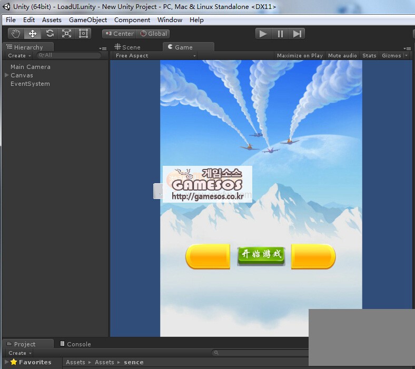Toggle Gizmos in Game view
The width and height of the screenshot is (415, 369).
pyautogui.click(x=391, y=56)
